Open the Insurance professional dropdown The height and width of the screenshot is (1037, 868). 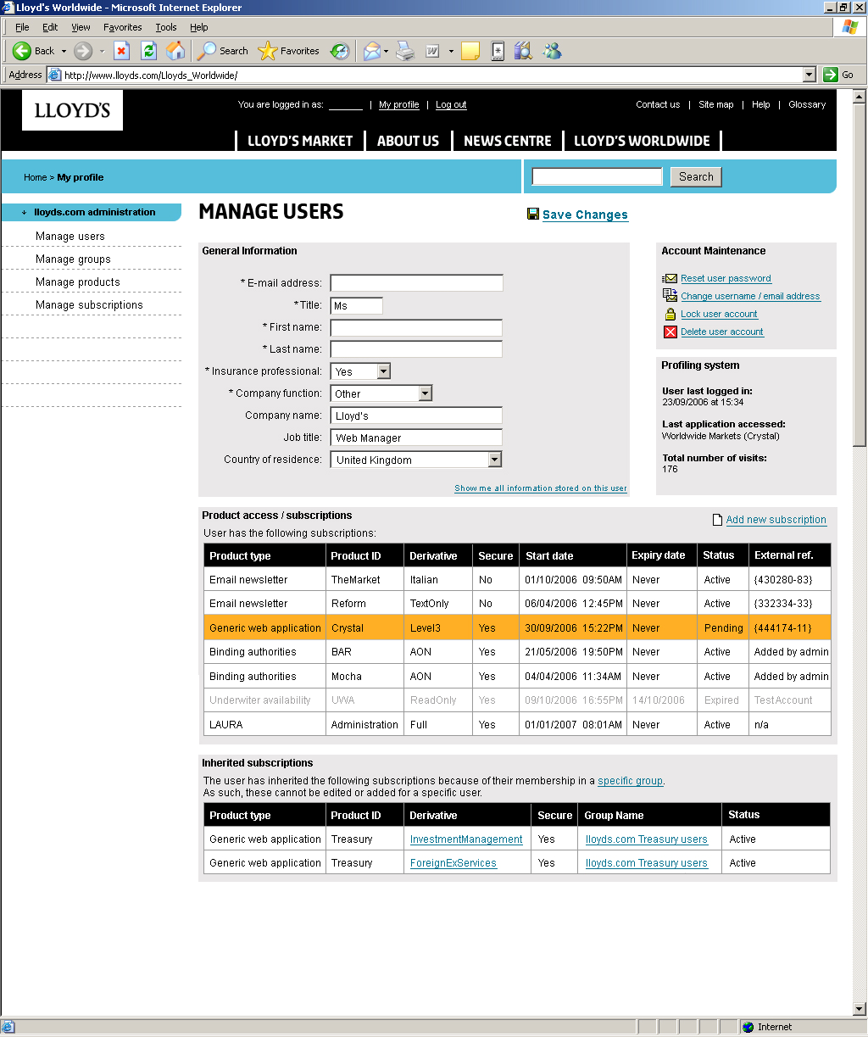(x=383, y=371)
